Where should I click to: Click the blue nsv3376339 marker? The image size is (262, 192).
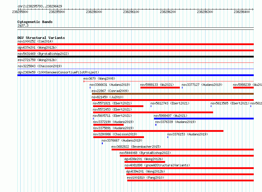click(x=156, y=125)
